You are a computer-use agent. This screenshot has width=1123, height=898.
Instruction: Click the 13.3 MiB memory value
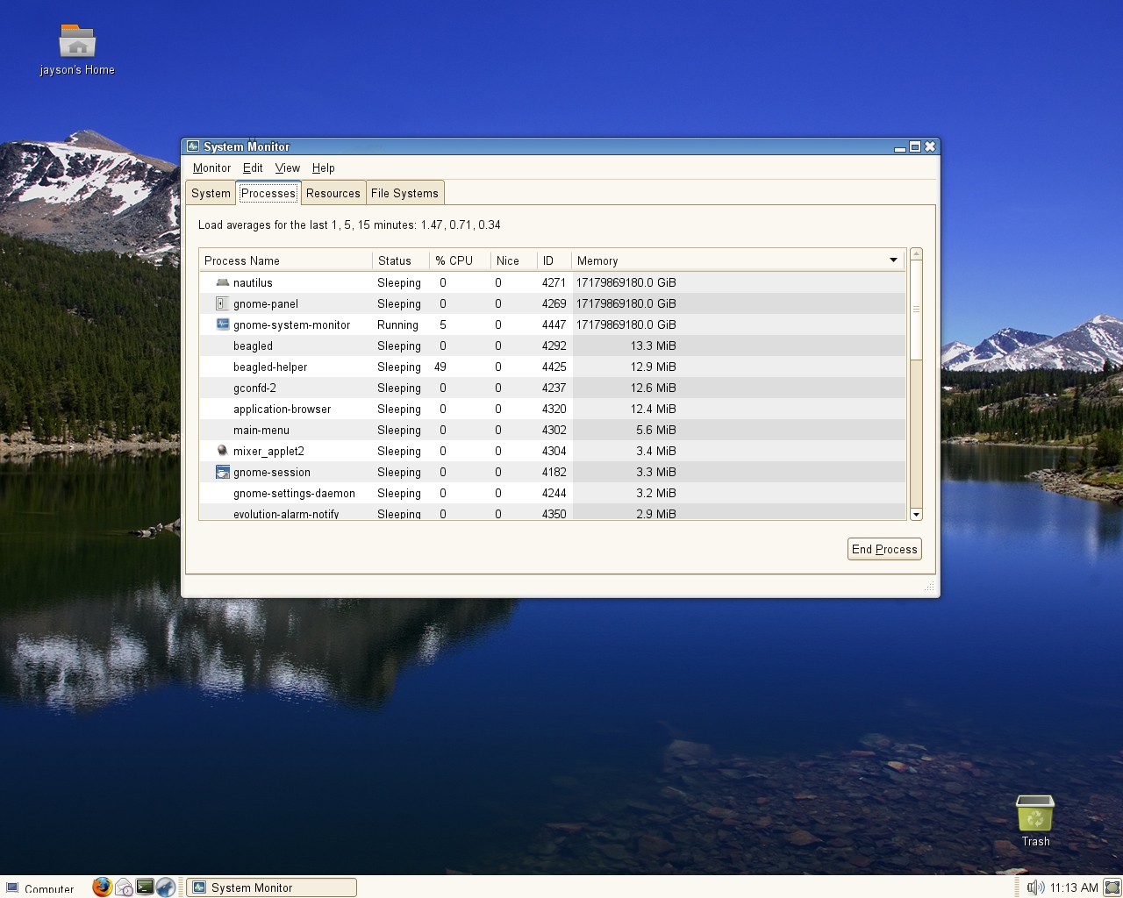coord(653,346)
